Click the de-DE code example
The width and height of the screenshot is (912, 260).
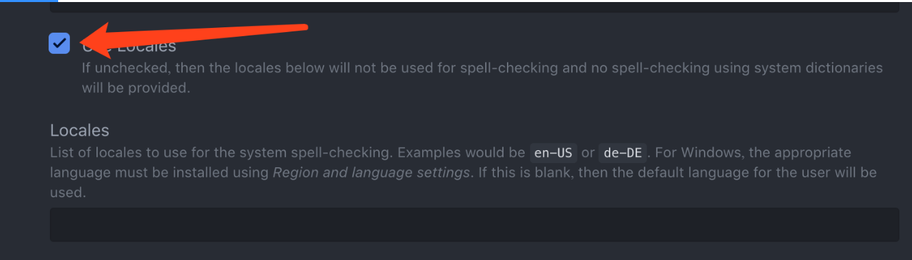tap(622, 152)
